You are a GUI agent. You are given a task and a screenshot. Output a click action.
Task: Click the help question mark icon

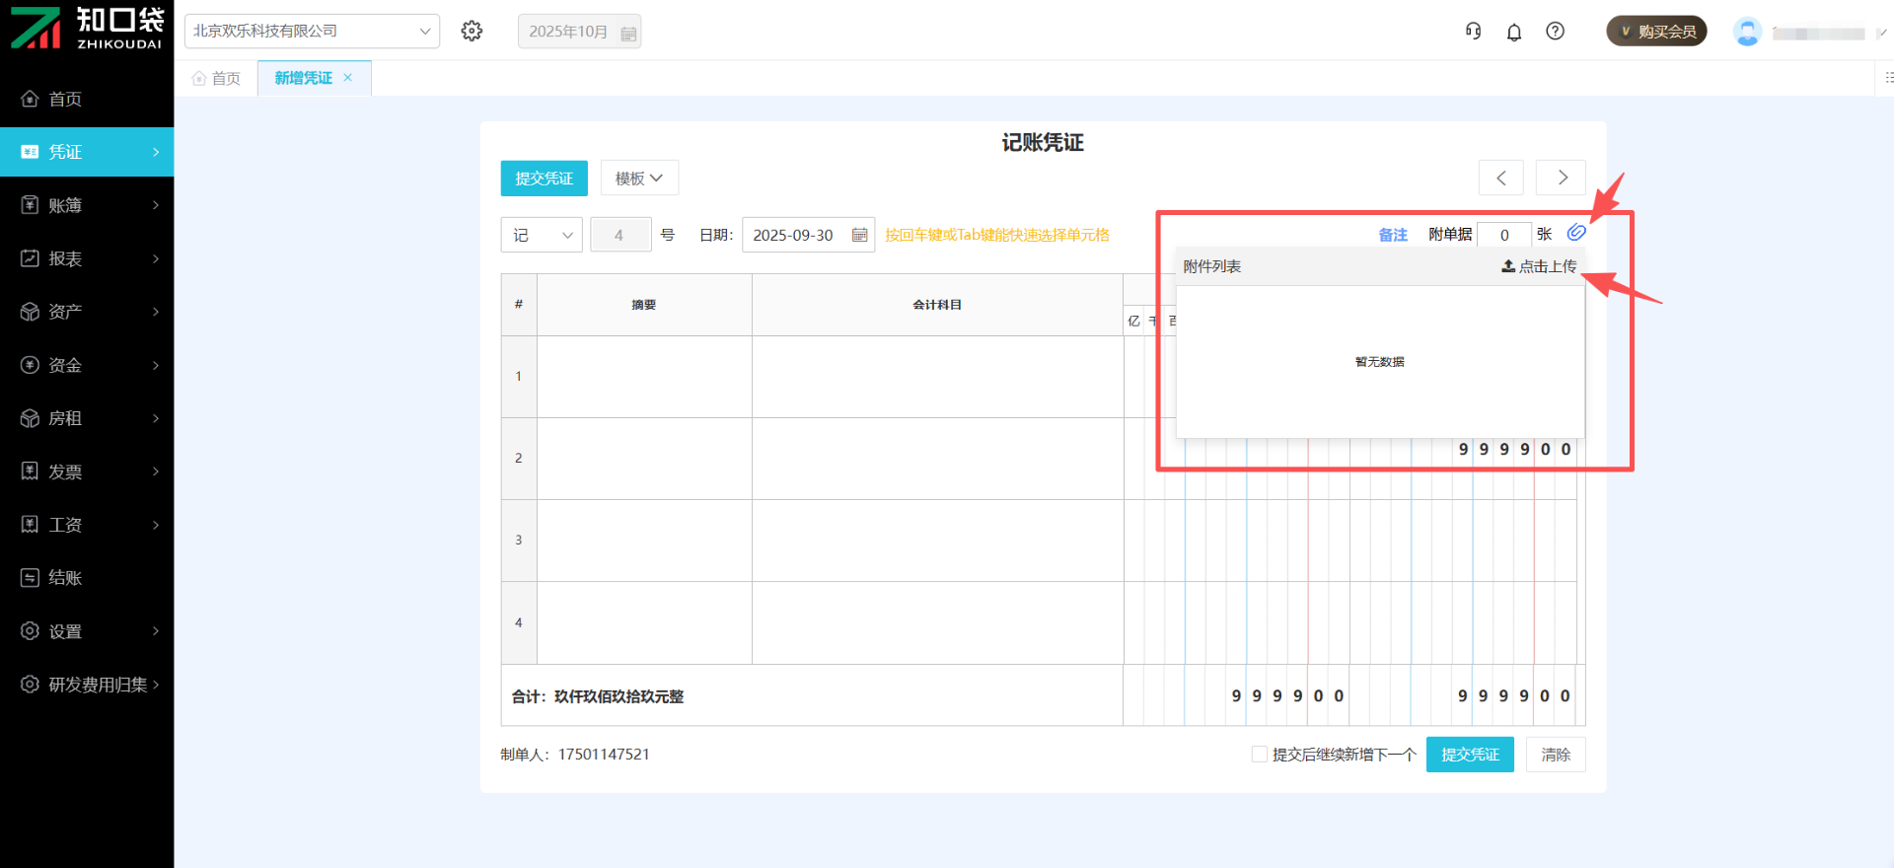(1556, 32)
